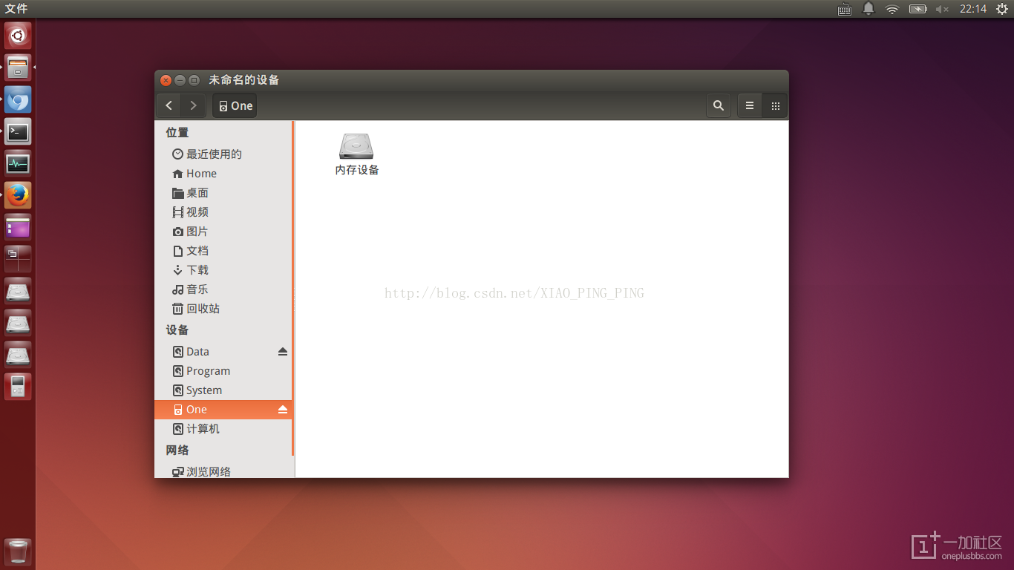Open the Workspace Switcher in the launcher
1014x570 pixels.
pos(18,259)
